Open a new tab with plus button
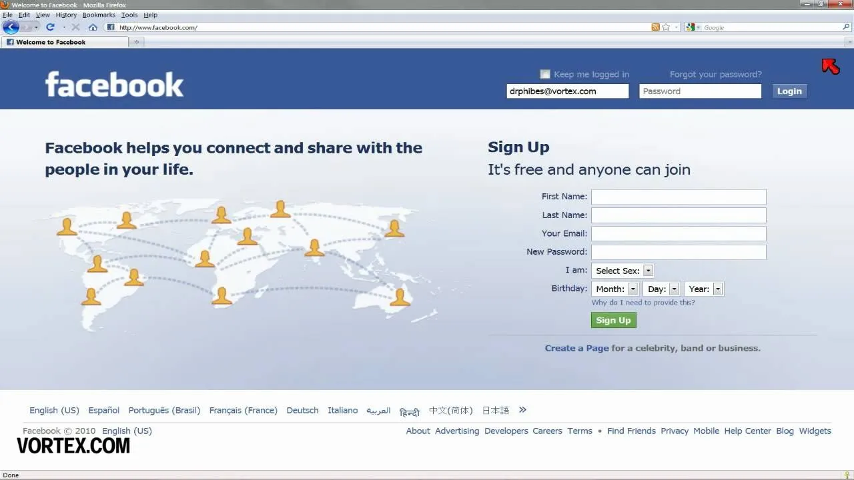The image size is (854, 480). [137, 42]
